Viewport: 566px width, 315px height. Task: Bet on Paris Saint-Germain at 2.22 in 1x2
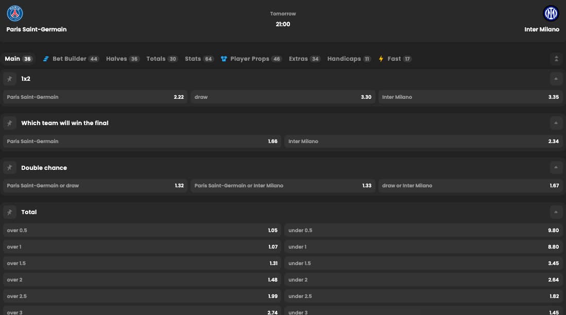pos(95,97)
